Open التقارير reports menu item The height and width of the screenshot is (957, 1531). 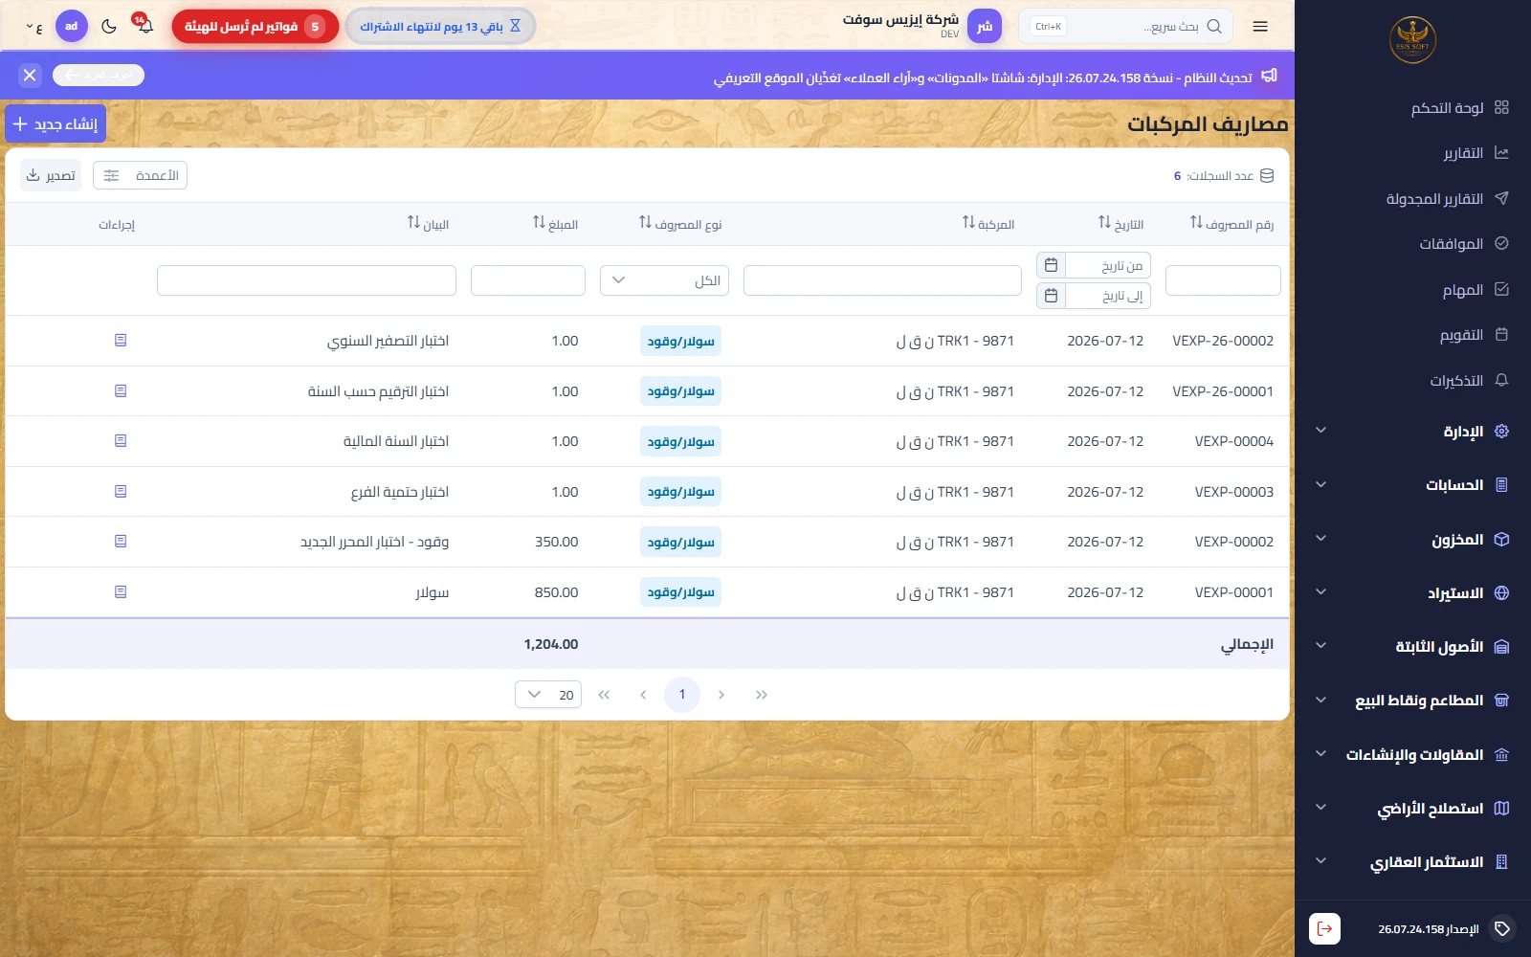(x=1476, y=153)
